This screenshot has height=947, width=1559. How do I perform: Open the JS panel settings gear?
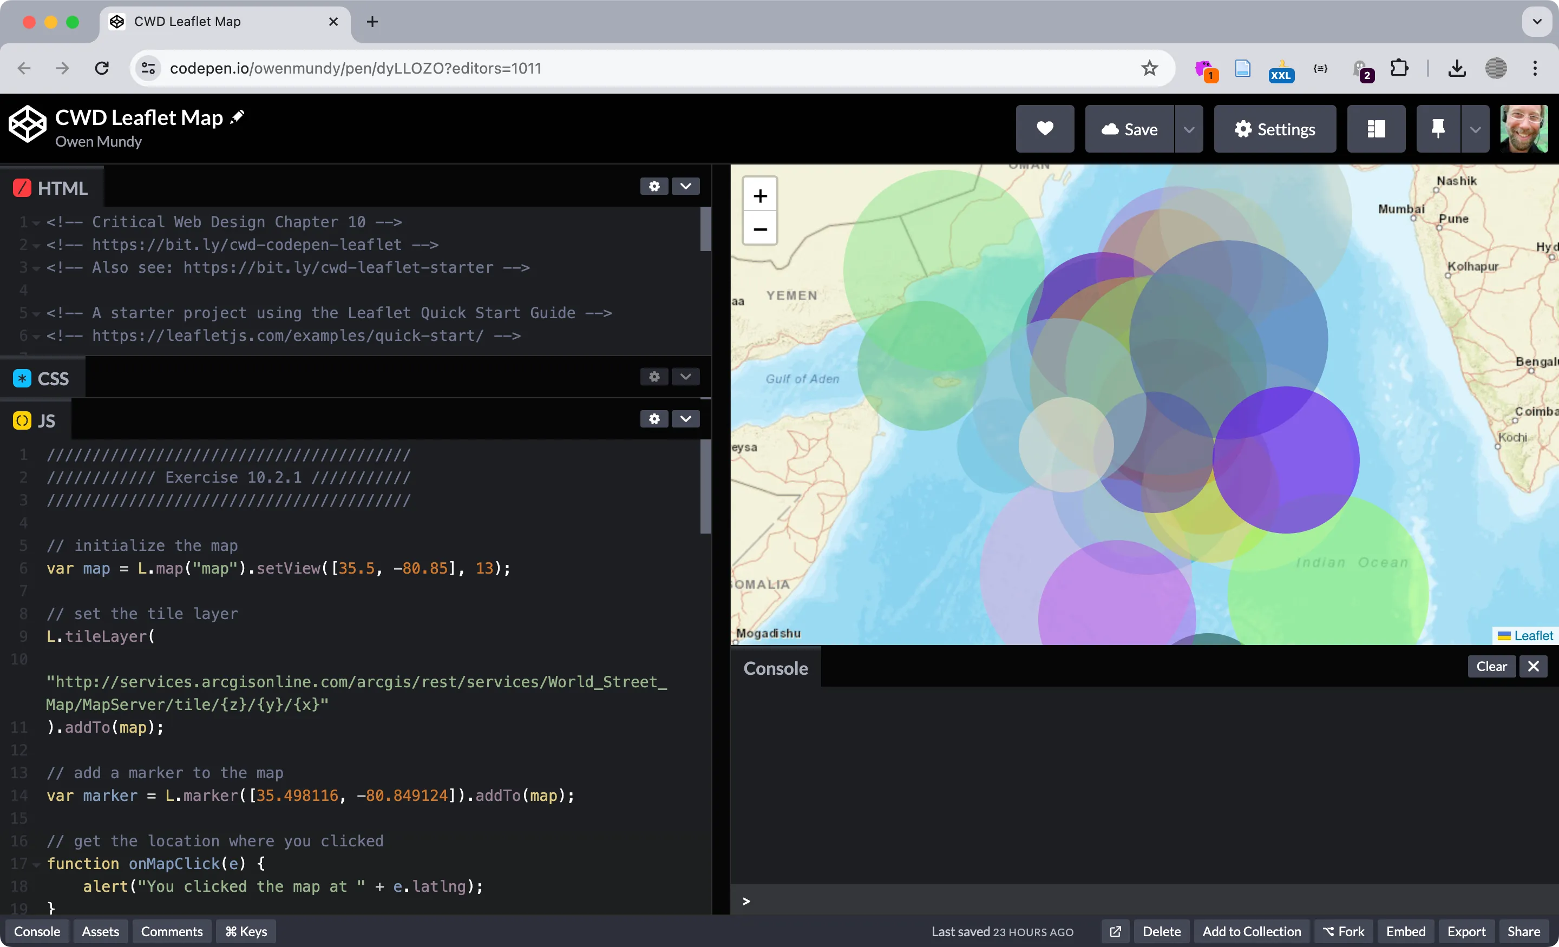coord(653,418)
